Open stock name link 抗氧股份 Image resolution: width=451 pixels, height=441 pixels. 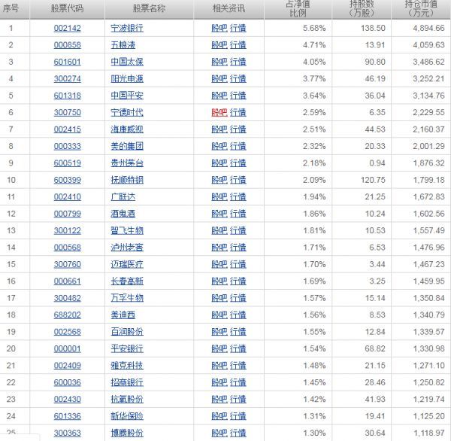(127, 400)
